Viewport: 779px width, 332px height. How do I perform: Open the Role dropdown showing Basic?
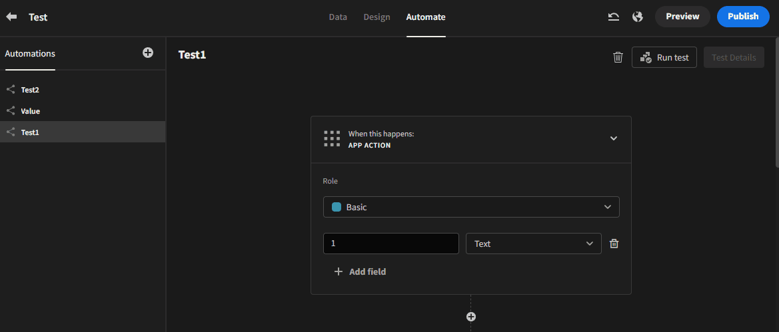[471, 207]
